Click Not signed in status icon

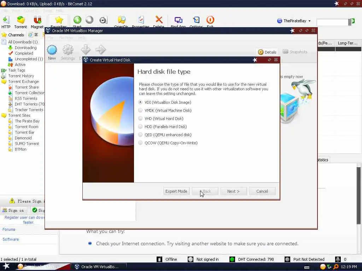[191, 259]
